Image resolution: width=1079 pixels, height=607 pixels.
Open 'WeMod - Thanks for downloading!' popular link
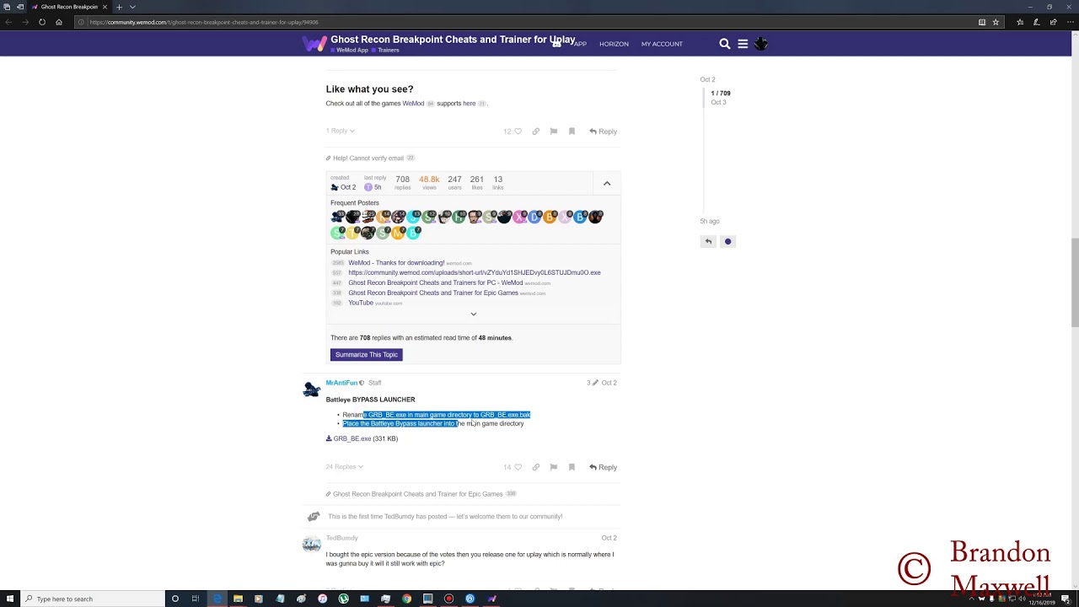pos(396,263)
